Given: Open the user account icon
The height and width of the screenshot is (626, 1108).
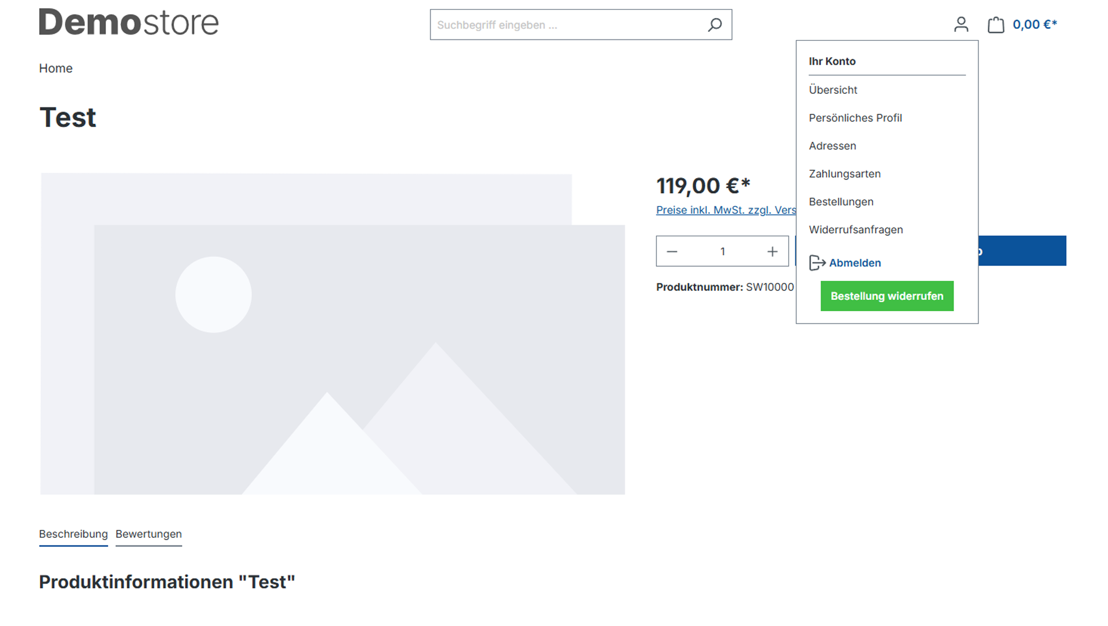Looking at the screenshot, I should click(961, 24).
